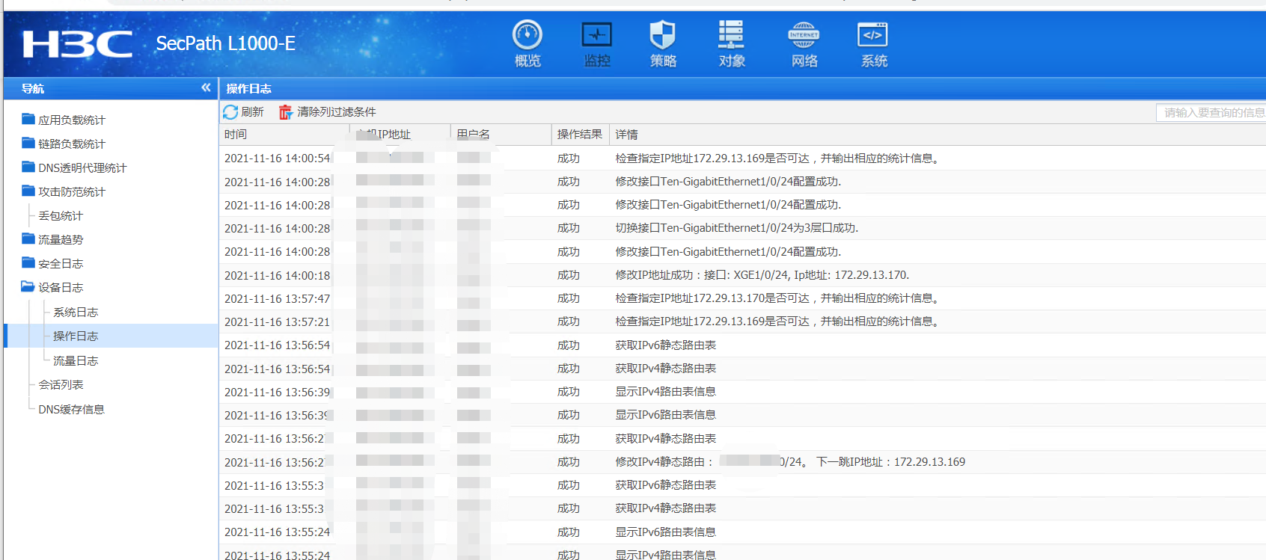Image resolution: width=1266 pixels, height=560 pixels.
Task: Collapse 设备日志 in navigation tree
Action: 61,287
